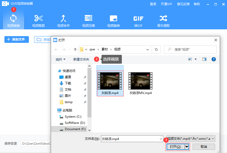
Task: Click the blue help question mark icon
Action: [214, 59]
